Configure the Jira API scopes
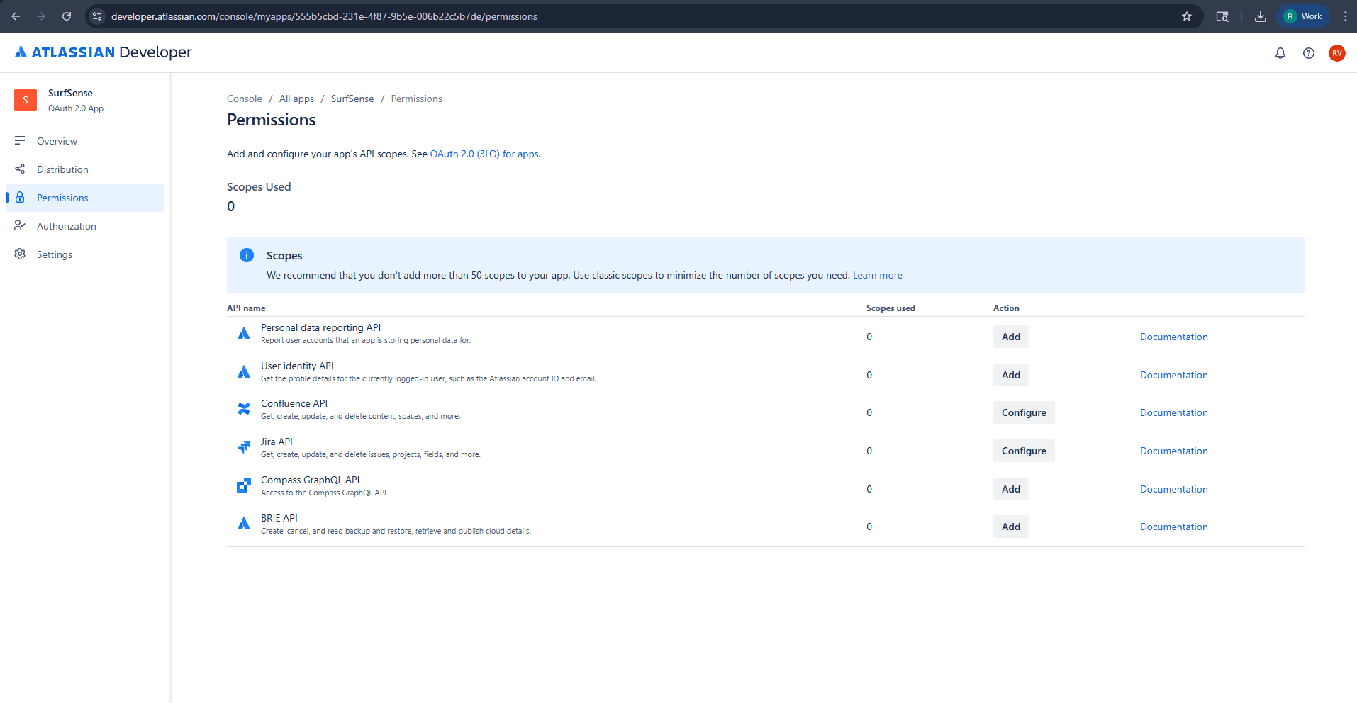1357x703 pixels. 1023,451
